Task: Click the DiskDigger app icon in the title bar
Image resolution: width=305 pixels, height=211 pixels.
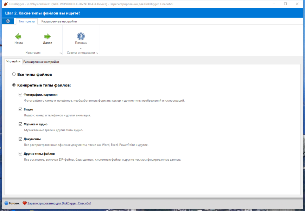Action: click(x=6, y=4)
